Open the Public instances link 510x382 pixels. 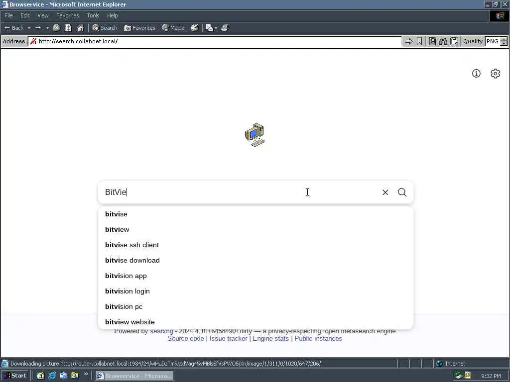pyautogui.click(x=318, y=338)
